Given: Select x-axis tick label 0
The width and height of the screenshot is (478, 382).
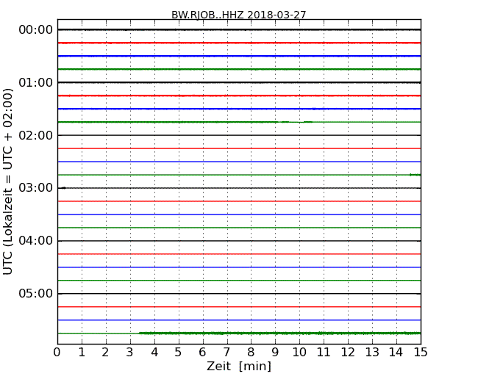Looking at the screenshot, I should [57, 353].
